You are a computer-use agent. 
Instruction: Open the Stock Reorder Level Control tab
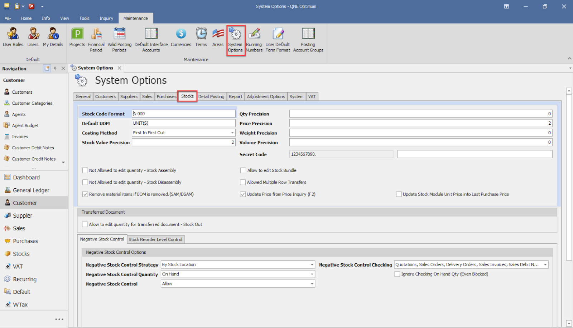pos(155,239)
